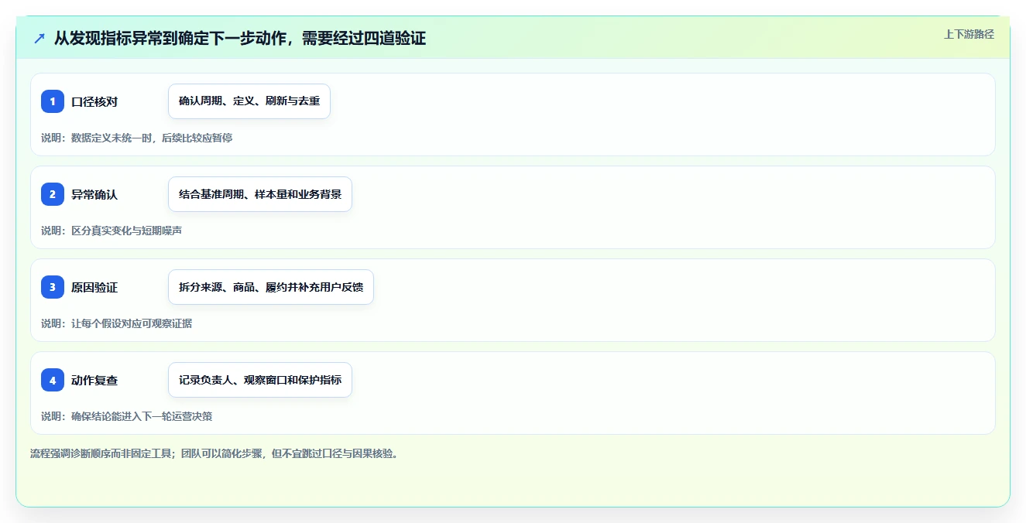Click the heading 从发现指标异常到确定下一步动作
Image resolution: width=1026 pixels, height=523 pixels.
tap(240, 38)
